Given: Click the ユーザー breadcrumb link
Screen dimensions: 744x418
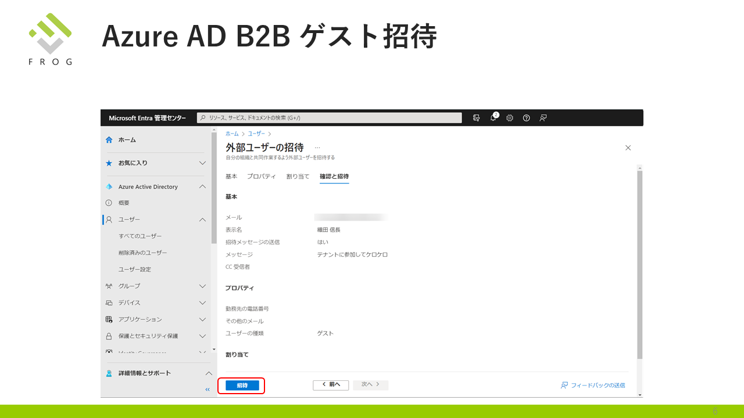Looking at the screenshot, I should point(256,134).
